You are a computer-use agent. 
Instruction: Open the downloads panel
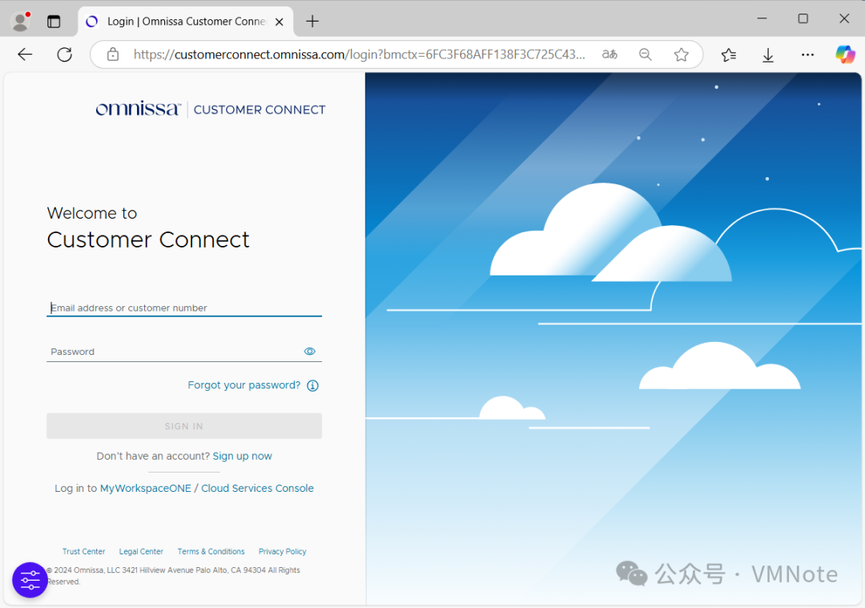coord(768,54)
